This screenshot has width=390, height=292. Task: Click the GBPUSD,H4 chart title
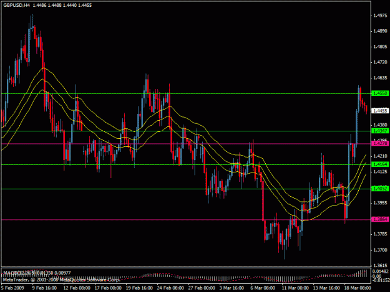pos(16,5)
